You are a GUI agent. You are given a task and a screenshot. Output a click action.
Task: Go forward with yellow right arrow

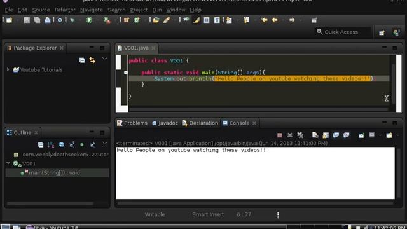pyautogui.click(x=292, y=20)
